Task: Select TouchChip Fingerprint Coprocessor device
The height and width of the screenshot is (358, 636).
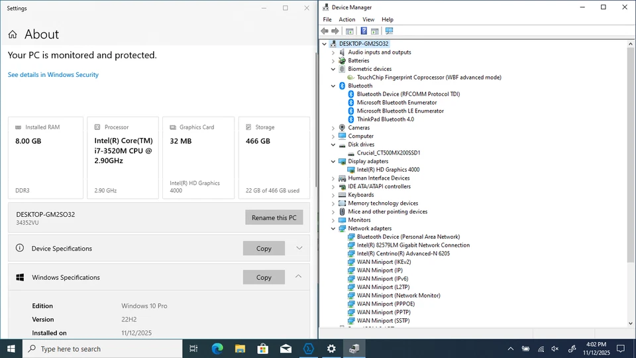Action: pyautogui.click(x=429, y=78)
